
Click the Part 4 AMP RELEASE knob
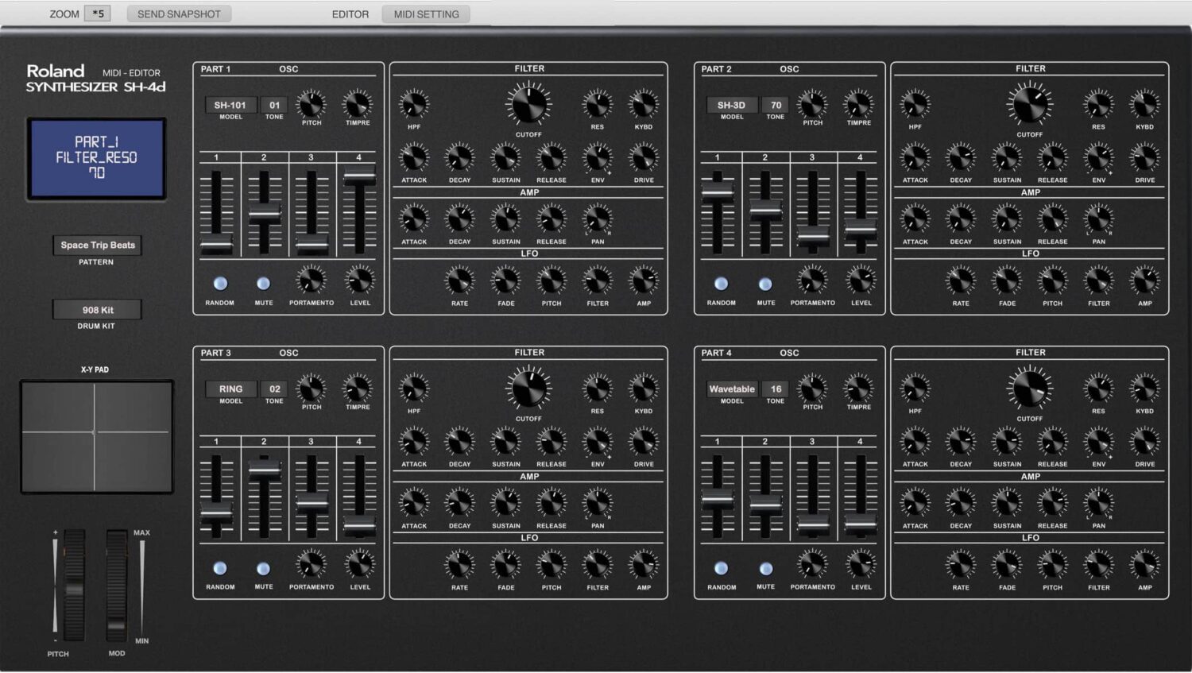click(1053, 503)
